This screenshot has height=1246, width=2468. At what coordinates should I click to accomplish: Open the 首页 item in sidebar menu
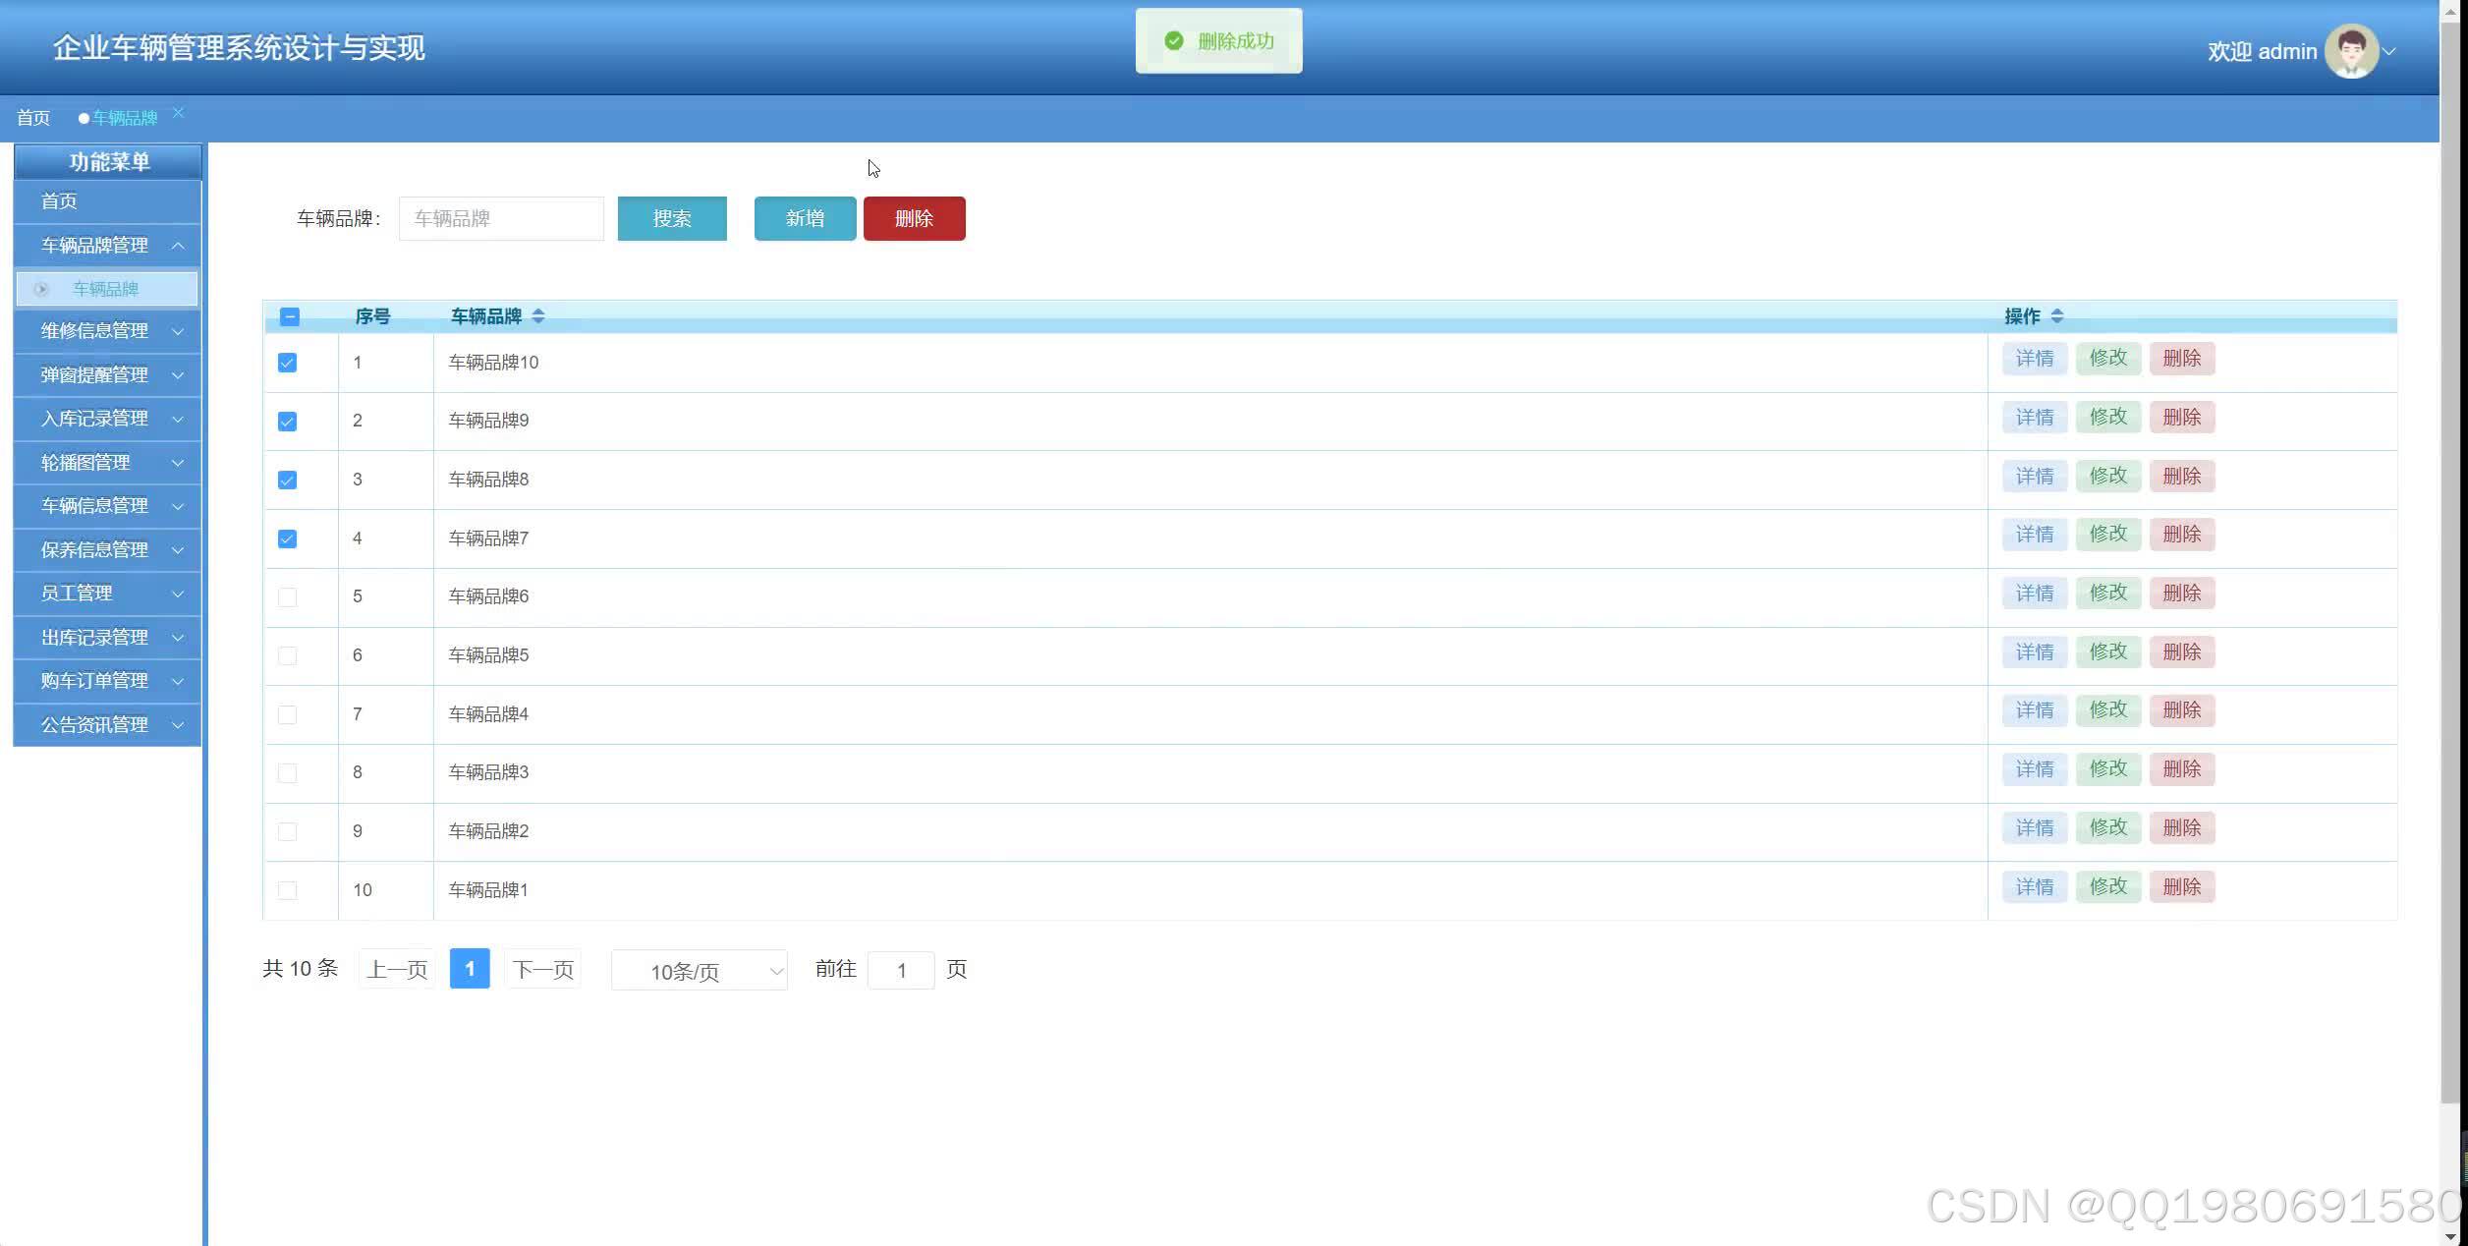(x=59, y=201)
